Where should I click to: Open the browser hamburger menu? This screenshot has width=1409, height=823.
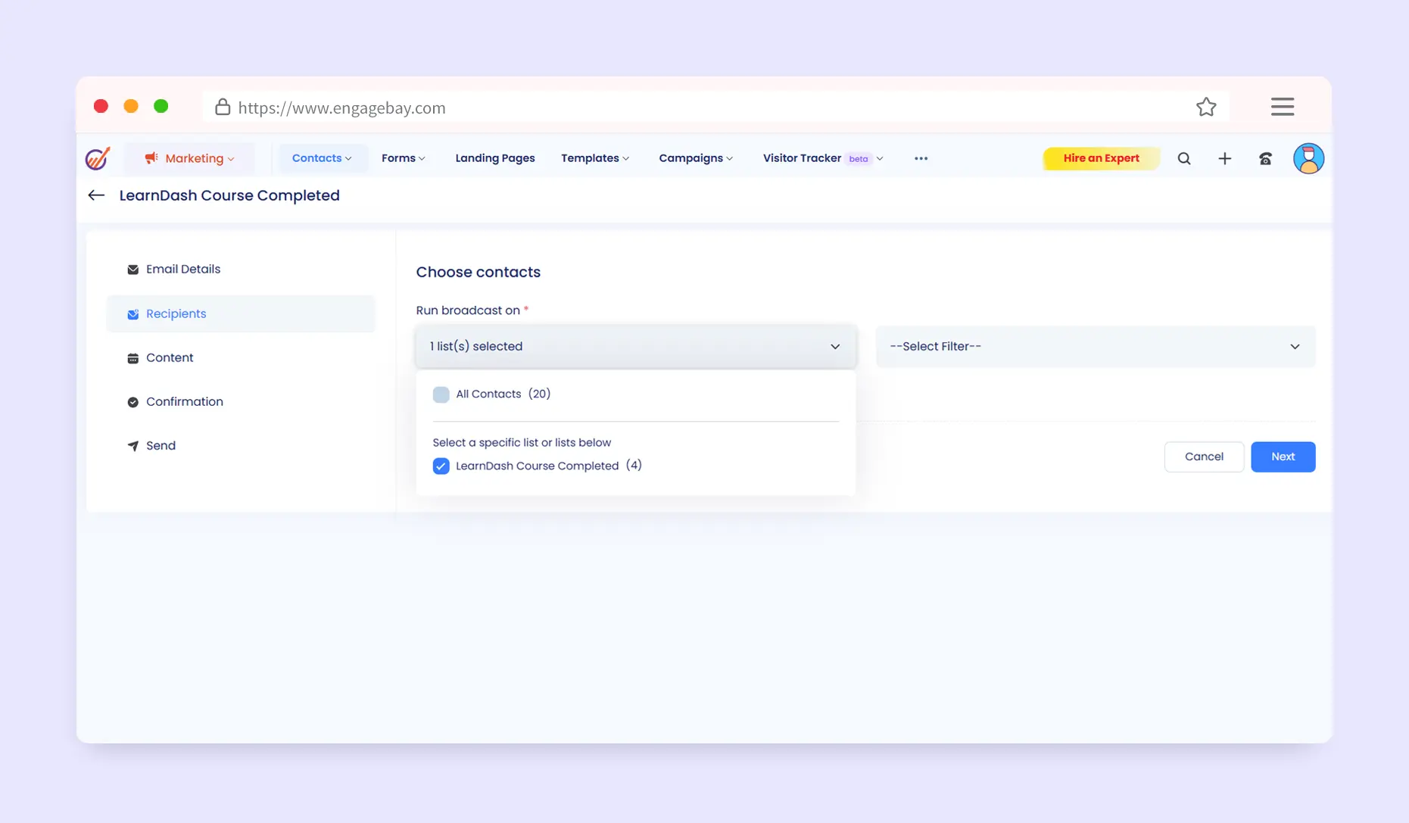(1282, 107)
